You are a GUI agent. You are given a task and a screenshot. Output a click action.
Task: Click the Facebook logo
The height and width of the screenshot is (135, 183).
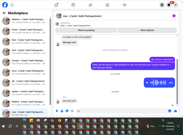click(5, 5)
